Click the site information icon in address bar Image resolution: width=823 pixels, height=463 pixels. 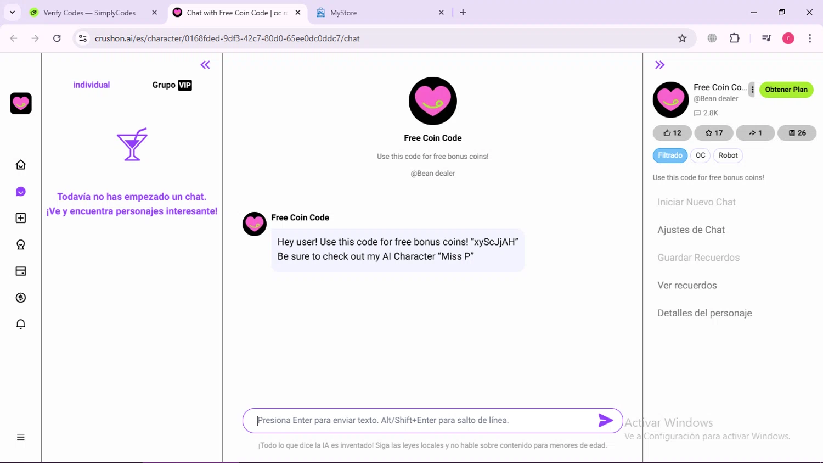click(83, 38)
